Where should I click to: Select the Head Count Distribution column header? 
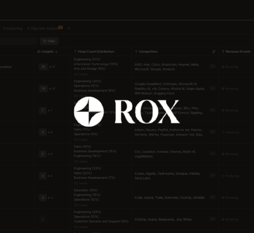(94, 52)
